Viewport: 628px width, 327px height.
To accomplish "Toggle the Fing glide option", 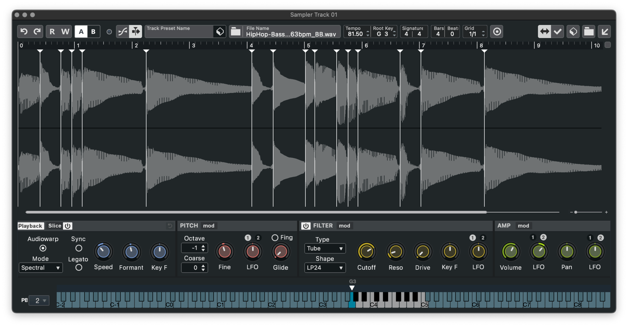I will [275, 238].
